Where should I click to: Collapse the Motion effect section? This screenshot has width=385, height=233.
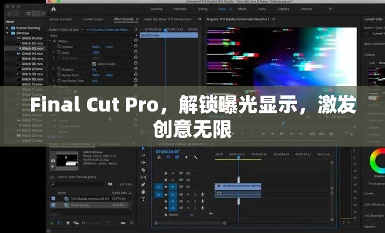click(x=50, y=41)
